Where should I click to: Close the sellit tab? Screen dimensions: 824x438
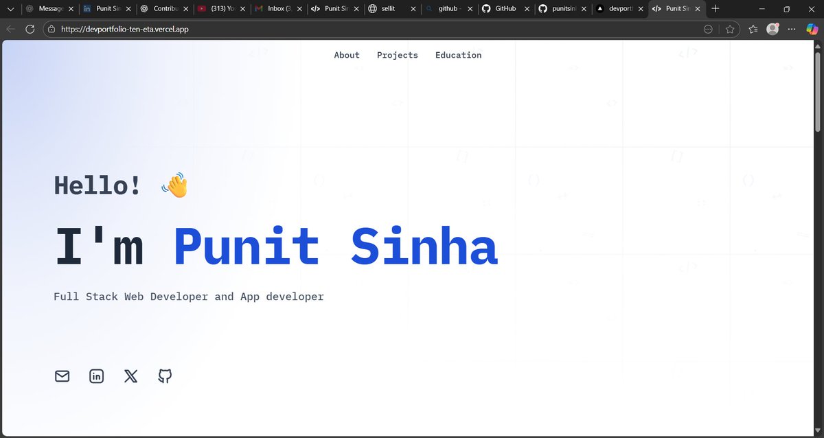[x=413, y=9]
